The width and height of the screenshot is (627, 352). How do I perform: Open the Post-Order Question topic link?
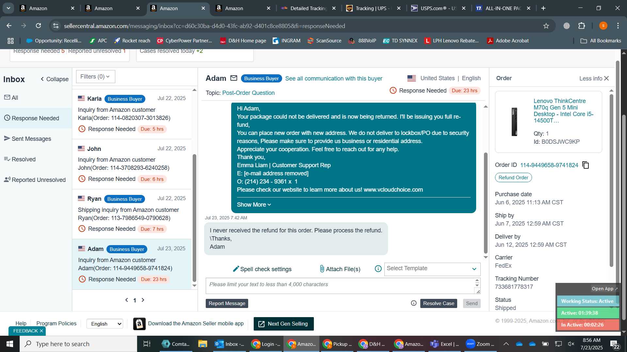(x=248, y=93)
